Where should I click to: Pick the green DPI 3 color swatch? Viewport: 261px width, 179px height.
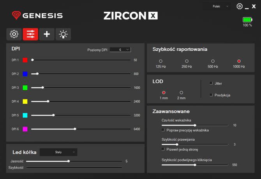(x=25, y=88)
